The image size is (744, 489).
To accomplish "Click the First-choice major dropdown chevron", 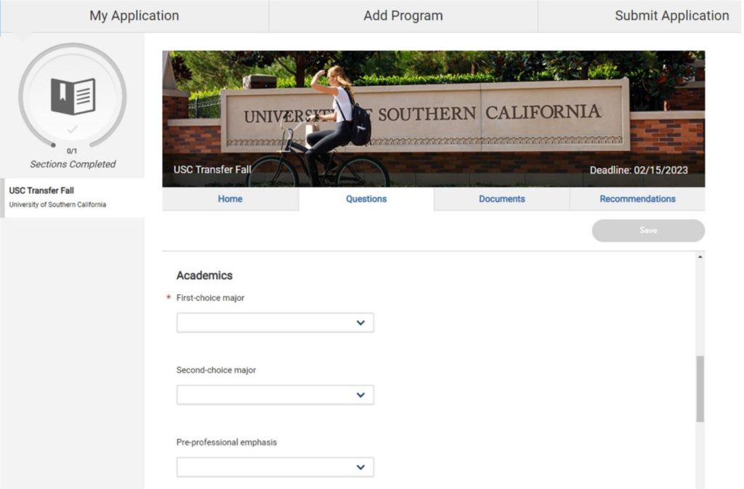I will (x=360, y=323).
